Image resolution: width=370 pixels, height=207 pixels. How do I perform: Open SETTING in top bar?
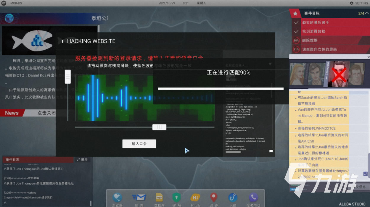tap(359, 3)
